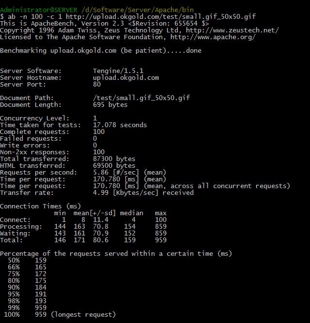Click the 95% row value 191

point(41,294)
